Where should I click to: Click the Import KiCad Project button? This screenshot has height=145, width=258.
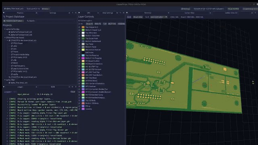click(13, 21)
